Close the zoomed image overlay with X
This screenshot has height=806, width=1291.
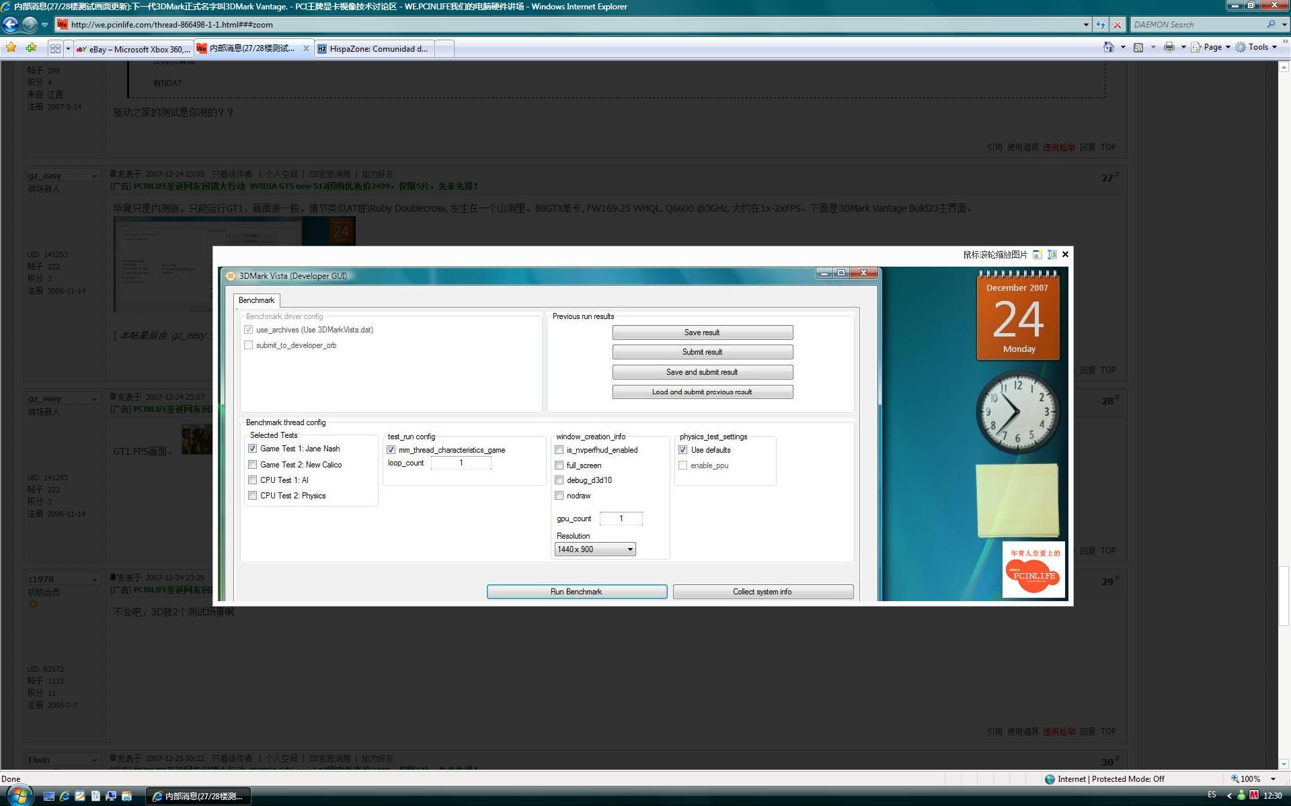pyautogui.click(x=1065, y=255)
